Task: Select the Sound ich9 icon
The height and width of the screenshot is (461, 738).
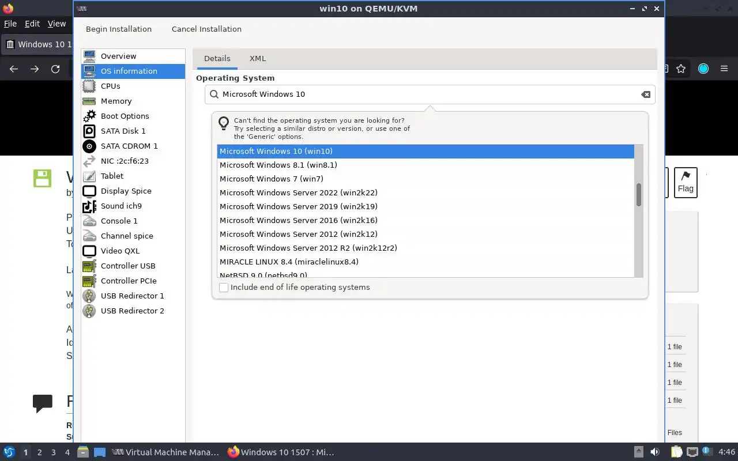Action: pyautogui.click(x=89, y=206)
